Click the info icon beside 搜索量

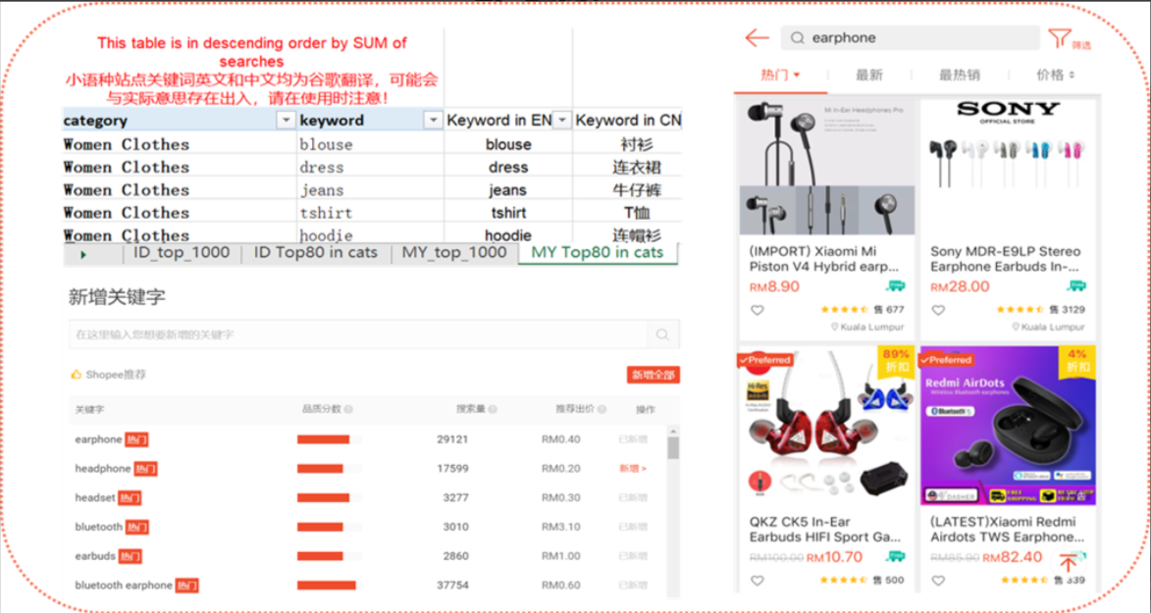(493, 409)
